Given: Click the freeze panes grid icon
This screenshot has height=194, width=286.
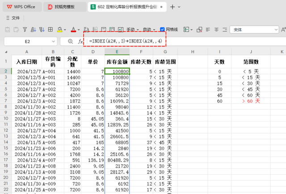Looking at the screenshot, I should coord(186,30).
